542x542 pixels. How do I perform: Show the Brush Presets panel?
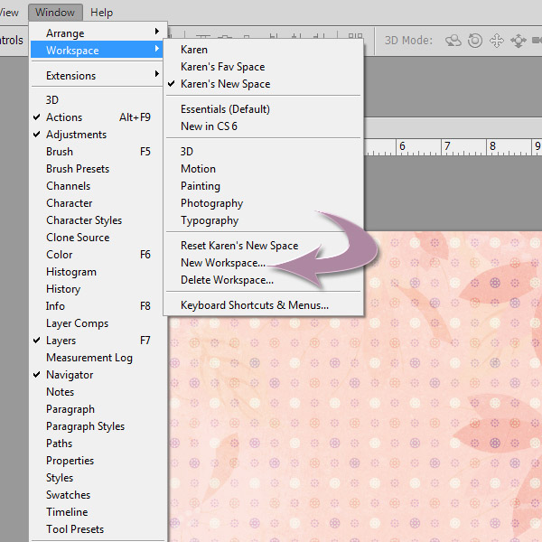click(x=97, y=169)
